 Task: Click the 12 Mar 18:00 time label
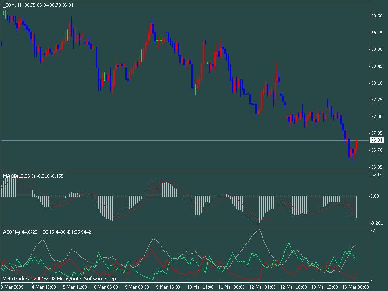point(294,287)
